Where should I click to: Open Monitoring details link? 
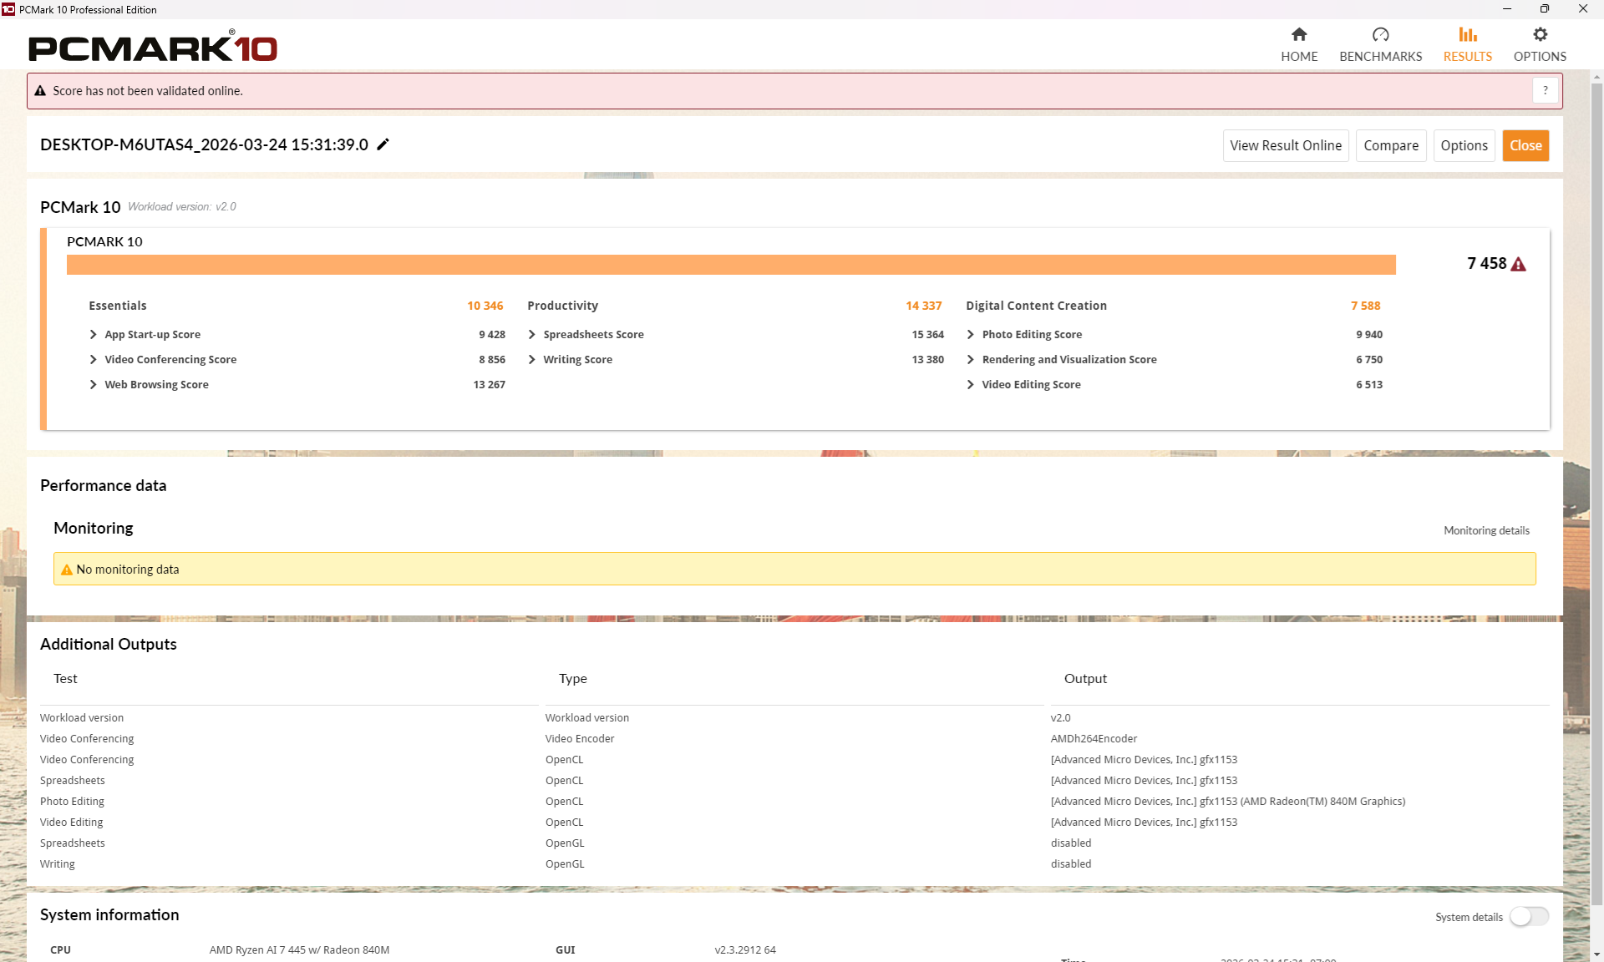tap(1486, 531)
